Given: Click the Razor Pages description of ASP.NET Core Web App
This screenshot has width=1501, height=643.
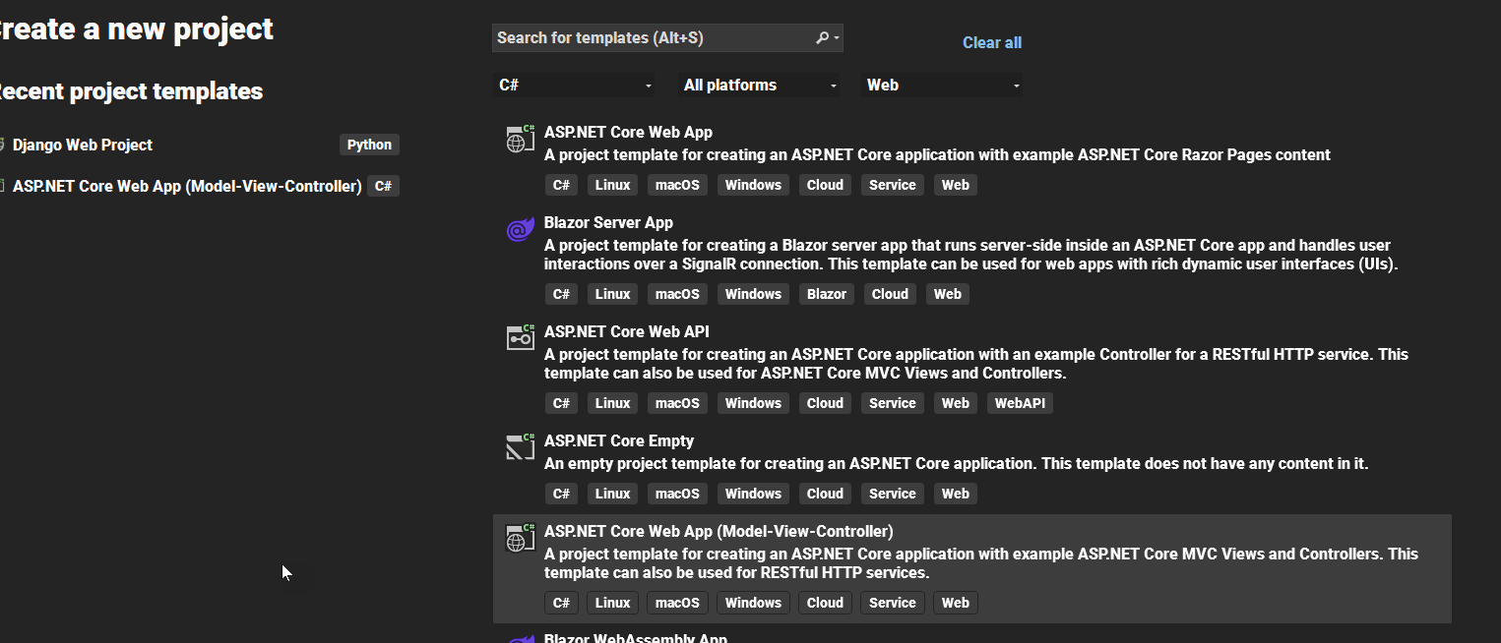Looking at the screenshot, I should 937,154.
